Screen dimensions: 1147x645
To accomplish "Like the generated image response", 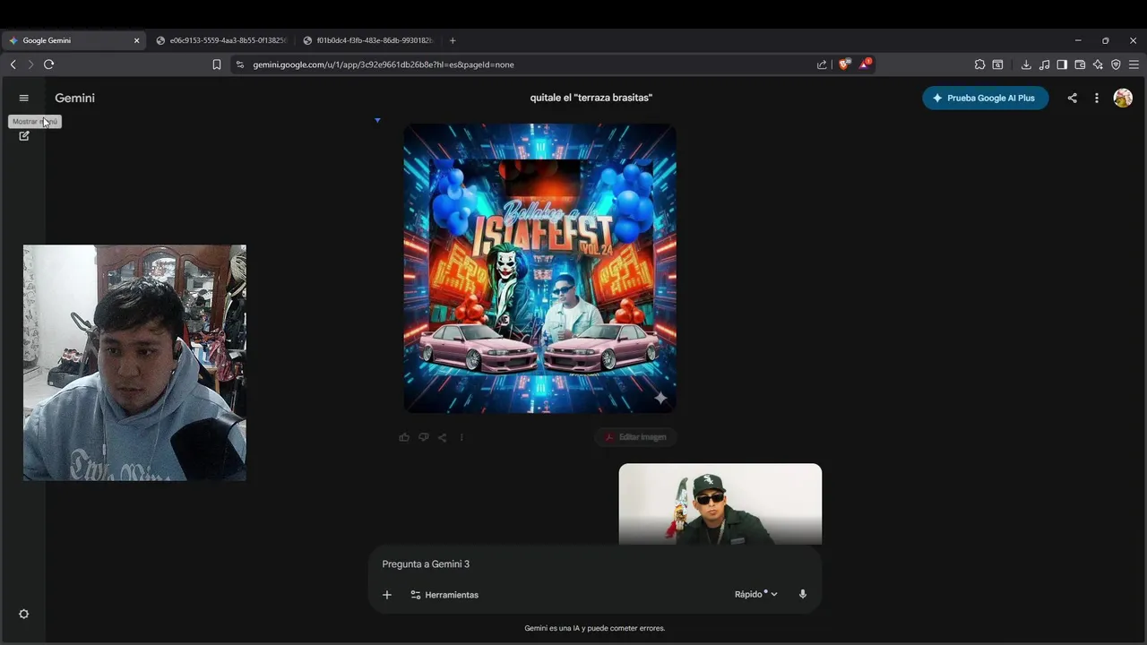I will 404,437.
